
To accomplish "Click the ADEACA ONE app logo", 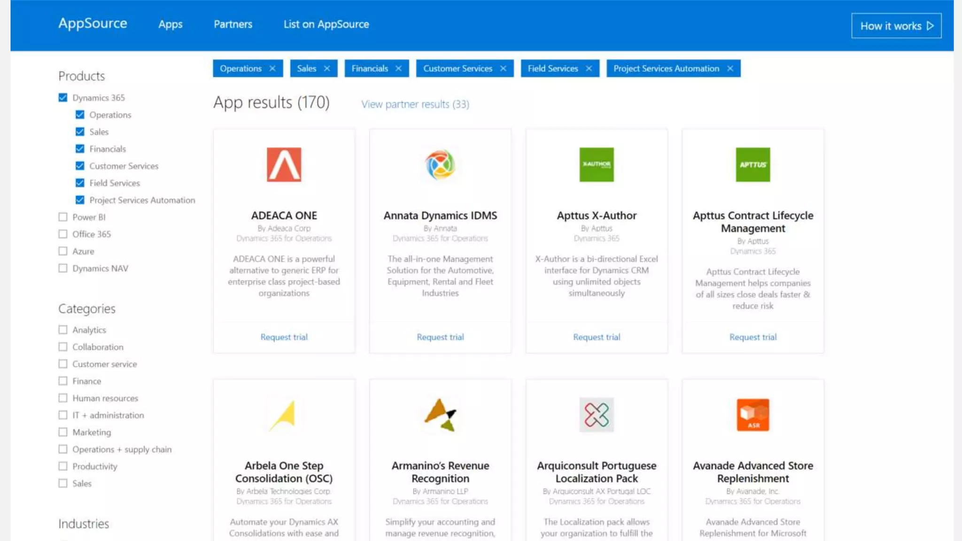I will point(284,164).
